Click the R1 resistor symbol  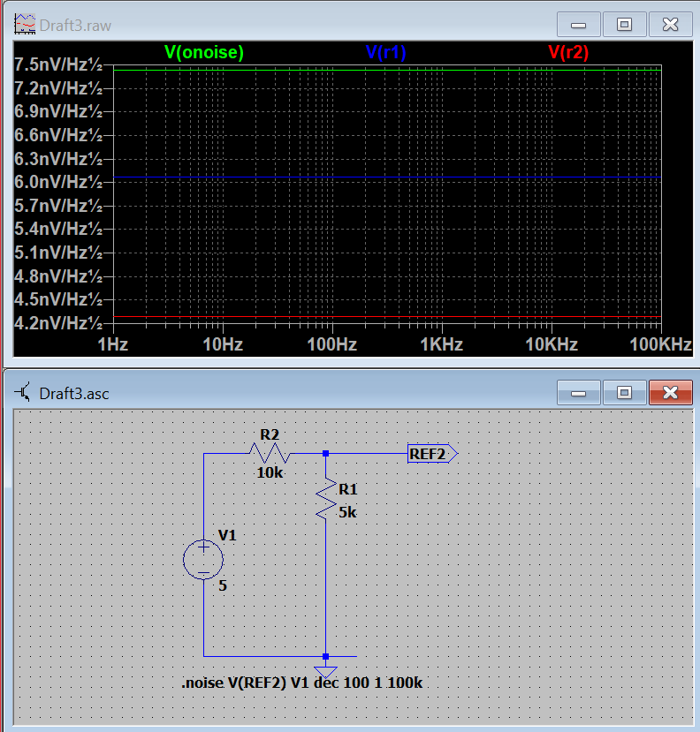(x=326, y=501)
